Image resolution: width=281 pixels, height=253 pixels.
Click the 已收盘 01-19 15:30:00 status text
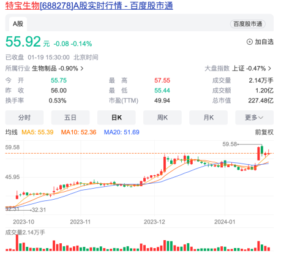point(37,58)
